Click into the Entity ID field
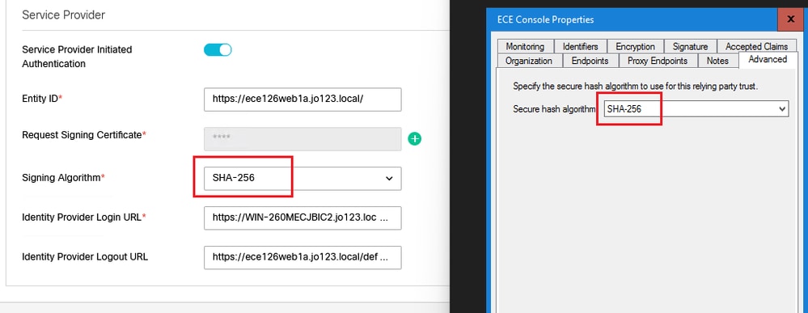808x313 pixels. pos(302,99)
